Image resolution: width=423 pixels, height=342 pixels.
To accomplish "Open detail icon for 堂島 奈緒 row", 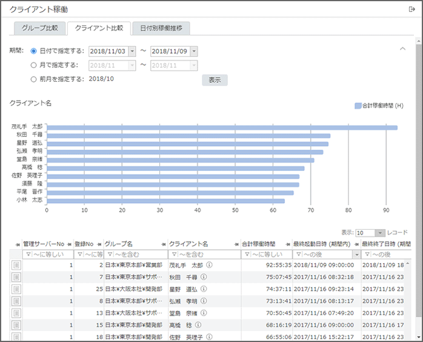I will click(16, 313).
